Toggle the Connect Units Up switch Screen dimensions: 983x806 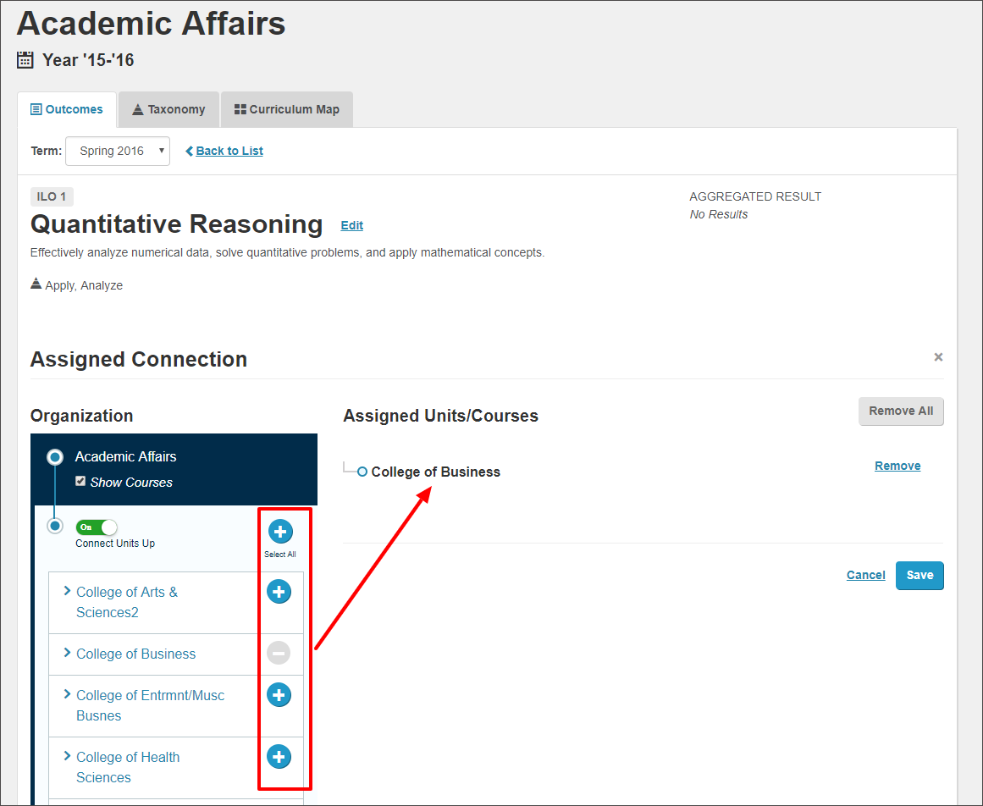(x=97, y=527)
